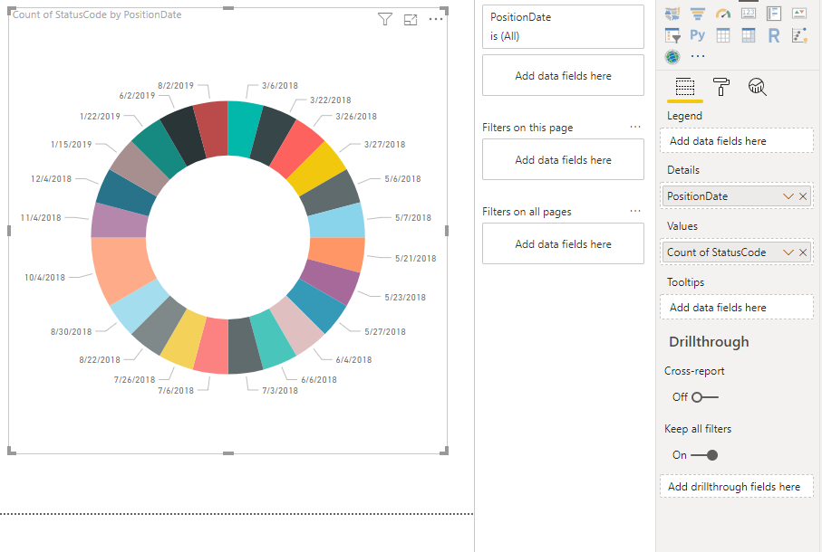822x552 pixels.
Task: Select the Table visual icon
Action: pyautogui.click(x=723, y=35)
